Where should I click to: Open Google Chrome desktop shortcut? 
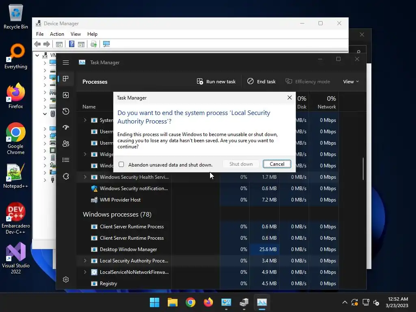(x=16, y=139)
